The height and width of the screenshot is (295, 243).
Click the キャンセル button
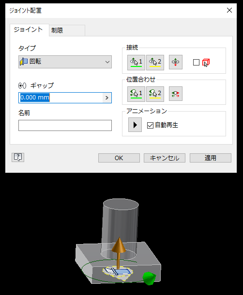tap(165, 158)
